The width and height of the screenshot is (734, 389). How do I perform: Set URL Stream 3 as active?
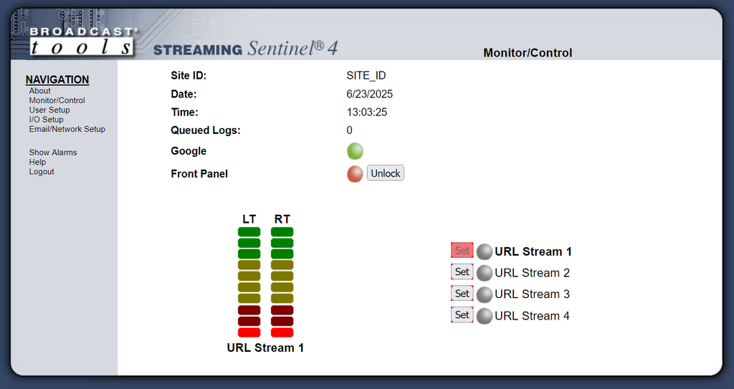pyautogui.click(x=462, y=294)
